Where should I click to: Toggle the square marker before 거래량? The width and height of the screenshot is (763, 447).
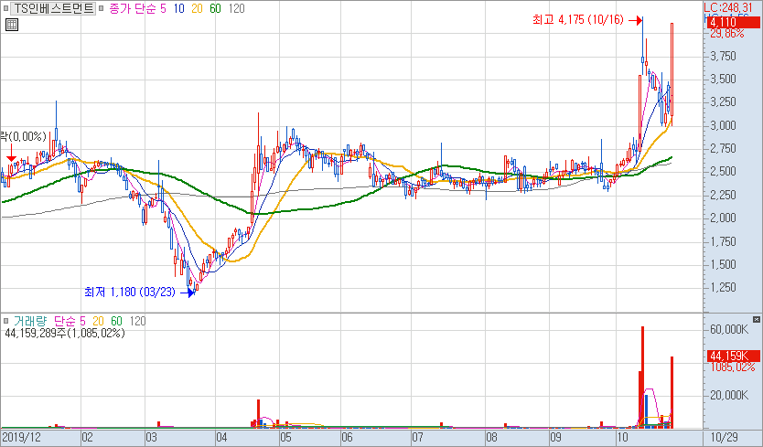(x=5, y=321)
